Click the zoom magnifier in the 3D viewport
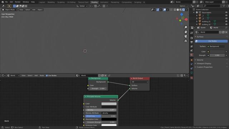The height and width of the screenshot is (129, 229). pyautogui.click(x=186, y=27)
